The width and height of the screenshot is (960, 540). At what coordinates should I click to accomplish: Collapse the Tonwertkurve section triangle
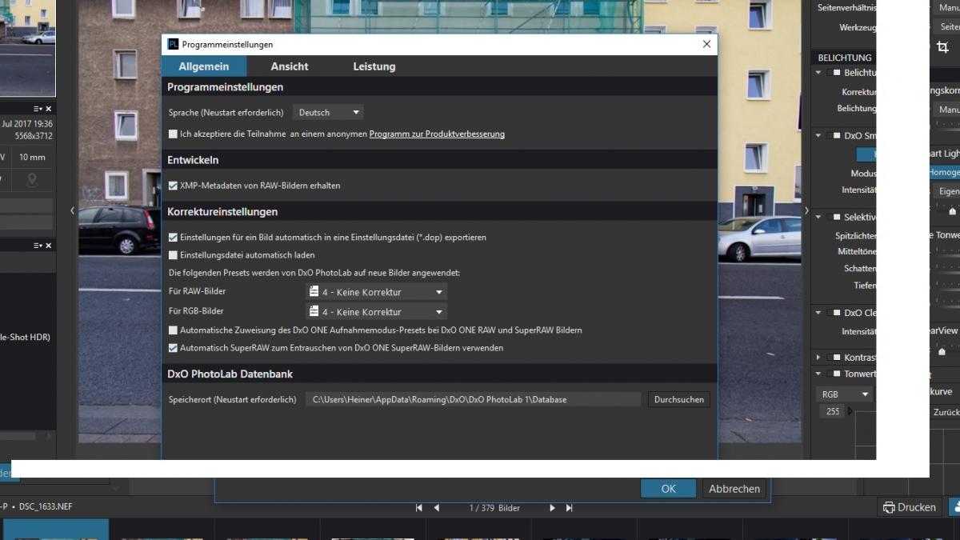pos(818,374)
